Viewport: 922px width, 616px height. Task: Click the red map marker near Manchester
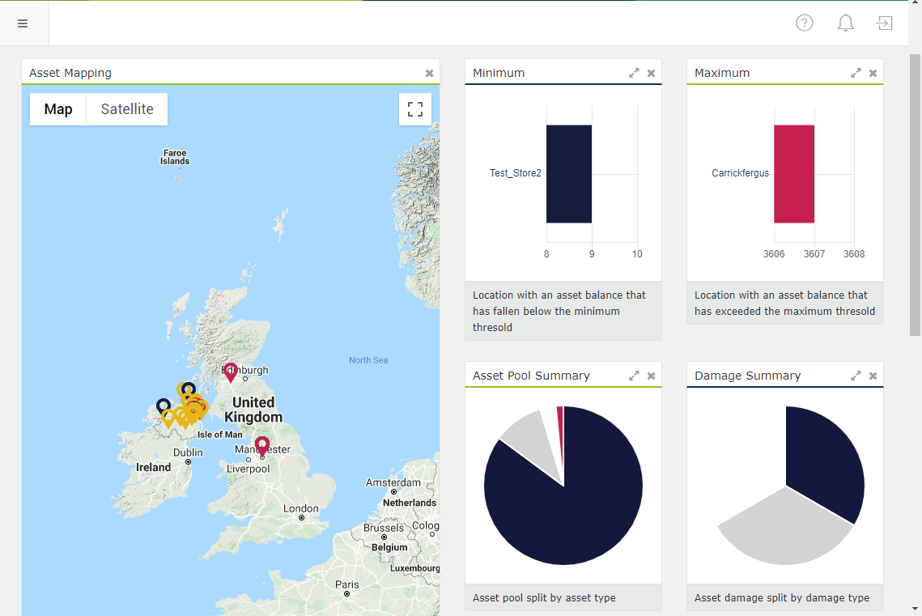(x=261, y=445)
